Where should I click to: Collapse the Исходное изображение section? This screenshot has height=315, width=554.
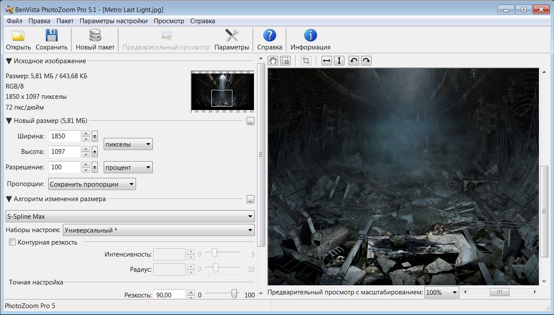tap(9, 61)
